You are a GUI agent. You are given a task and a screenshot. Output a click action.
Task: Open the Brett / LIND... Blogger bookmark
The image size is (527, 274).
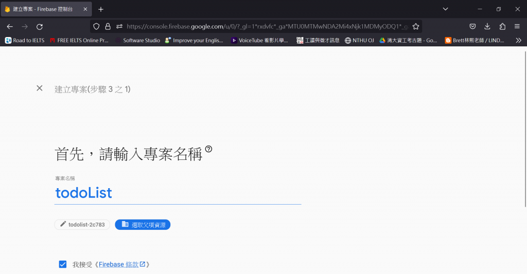475,40
